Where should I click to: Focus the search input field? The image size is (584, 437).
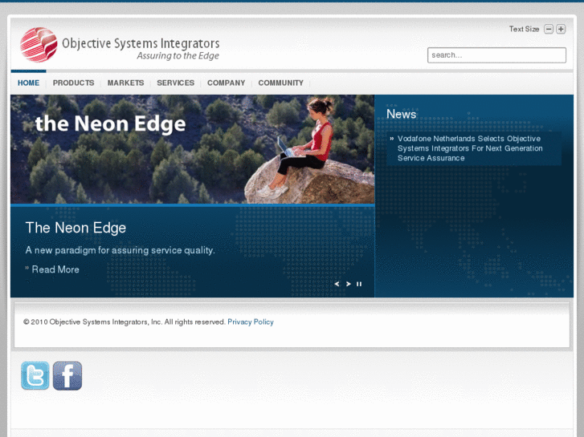[x=496, y=55]
